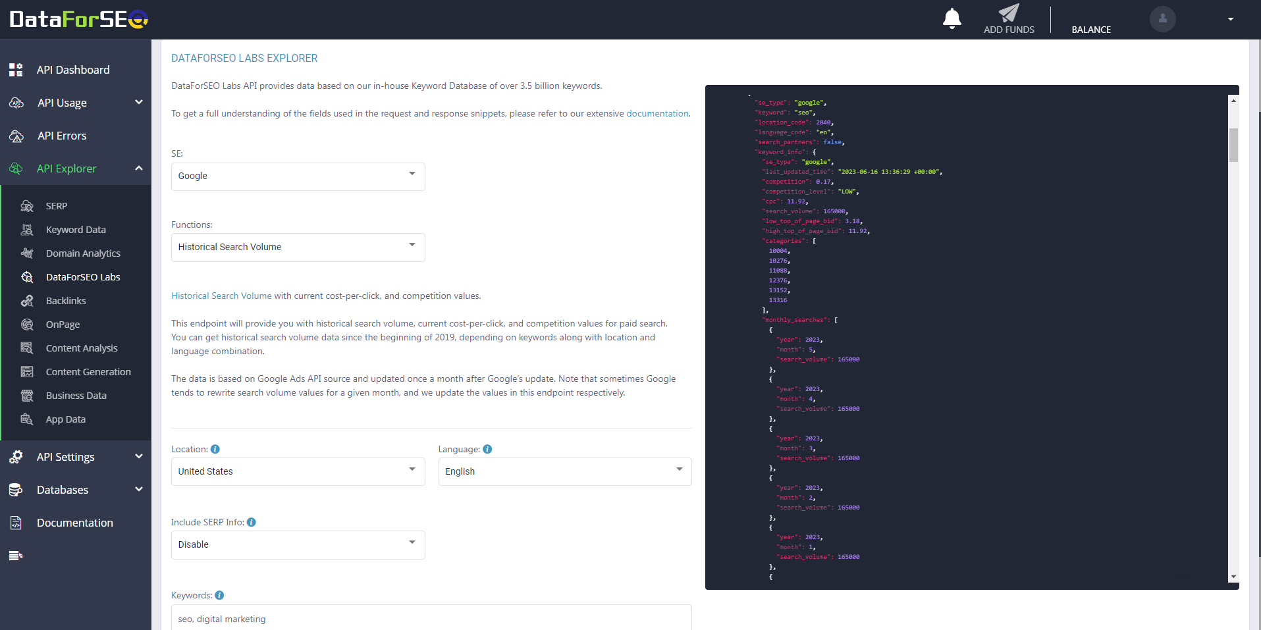Open the Include SERP Info Disable dropdown

[298, 545]
